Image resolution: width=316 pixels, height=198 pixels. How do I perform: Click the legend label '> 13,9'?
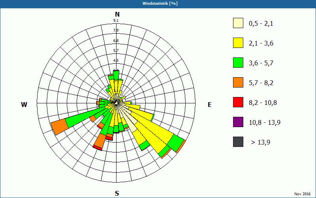[x=261, y=143]
